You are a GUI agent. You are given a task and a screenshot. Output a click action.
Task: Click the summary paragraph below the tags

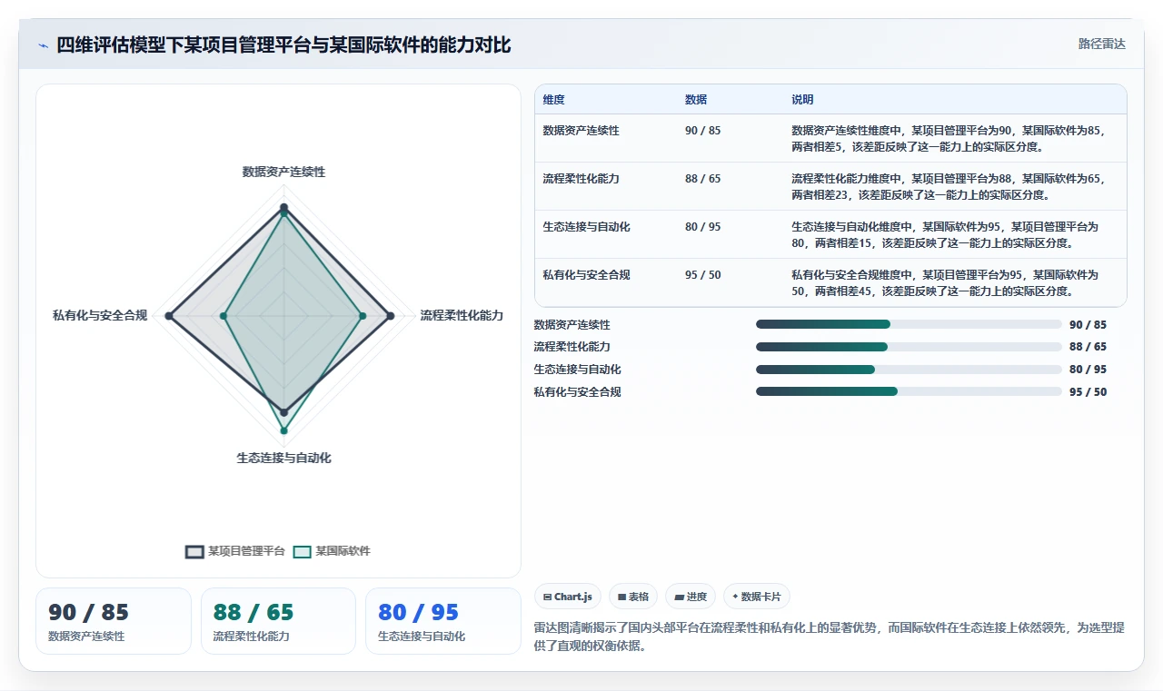click(830, 637)
